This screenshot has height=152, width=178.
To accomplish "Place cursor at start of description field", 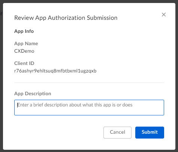I will 17,105.
